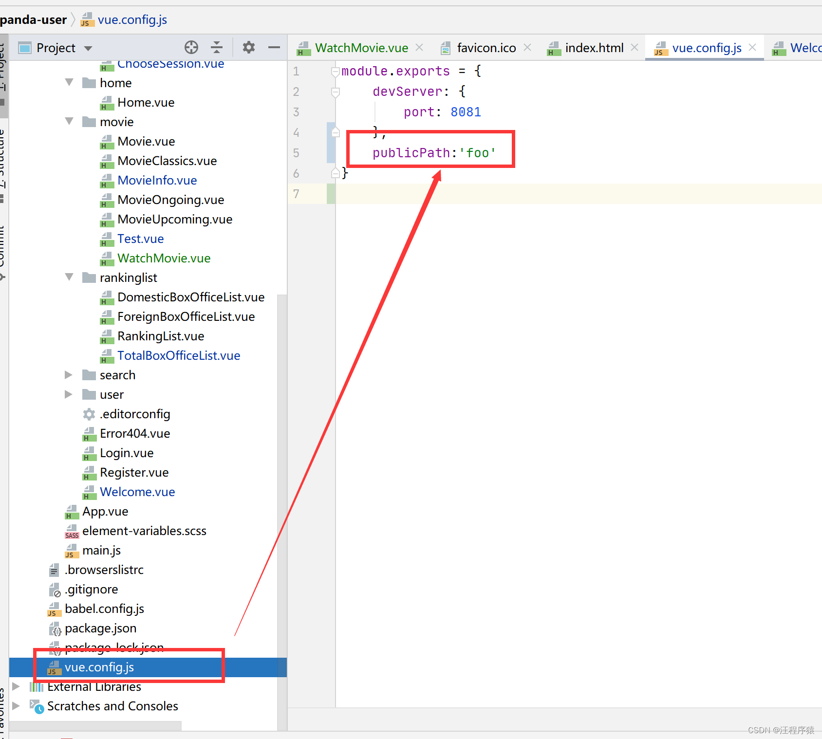
Task: Click the Project tree horizontal scrollbar
Action: [95, 725]
